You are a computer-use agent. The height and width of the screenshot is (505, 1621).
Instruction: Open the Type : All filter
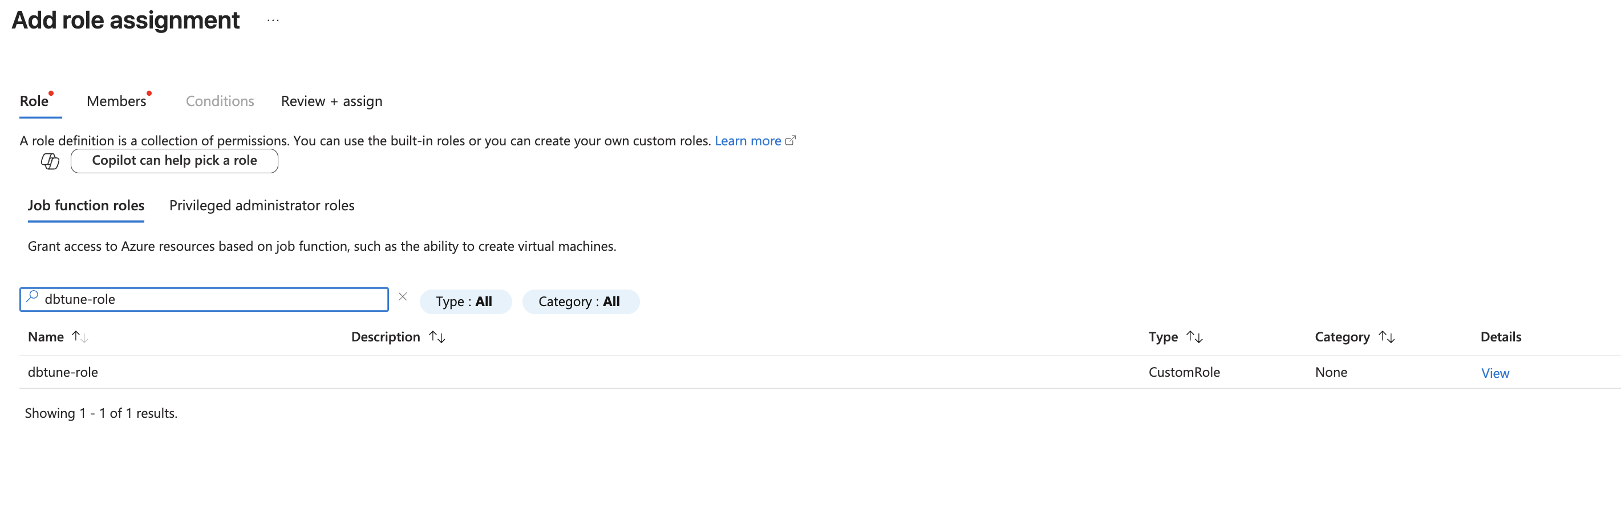pyautogui.click(x=465, y=302)
